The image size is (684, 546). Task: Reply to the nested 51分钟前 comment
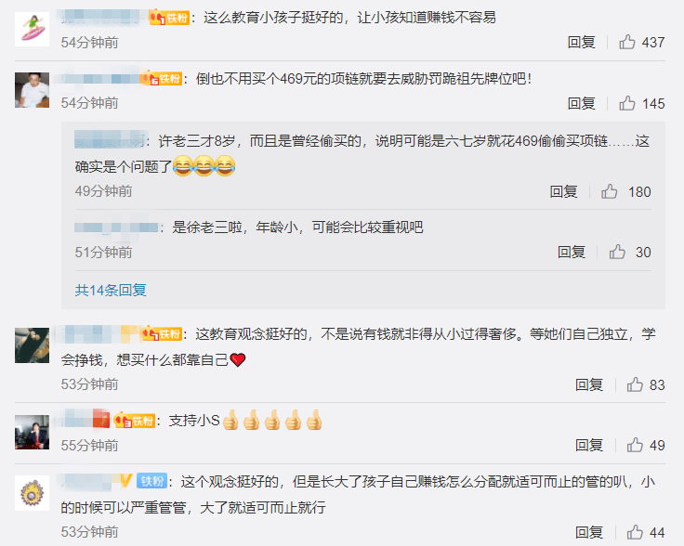pos(572,252)
